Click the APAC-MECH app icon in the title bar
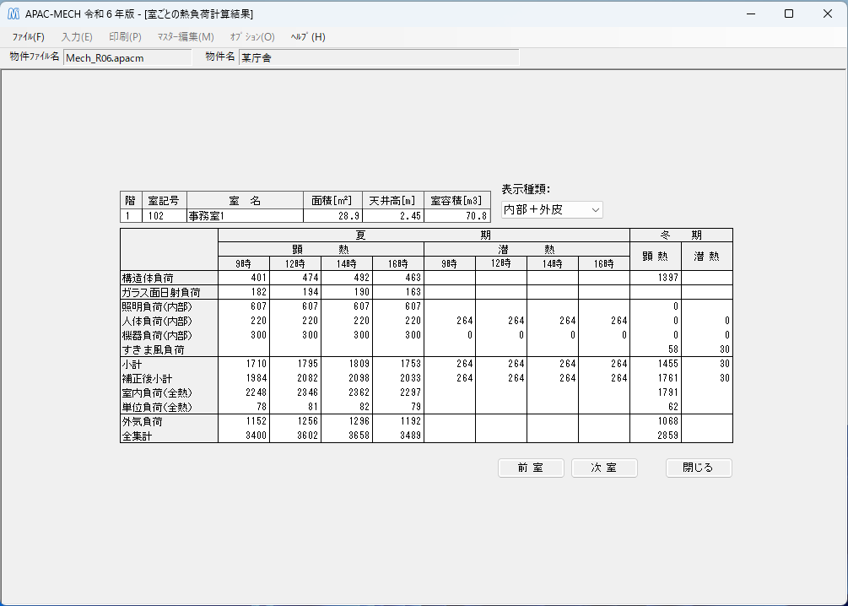This screenshot has height=606, width=848. tap(14, 14)
